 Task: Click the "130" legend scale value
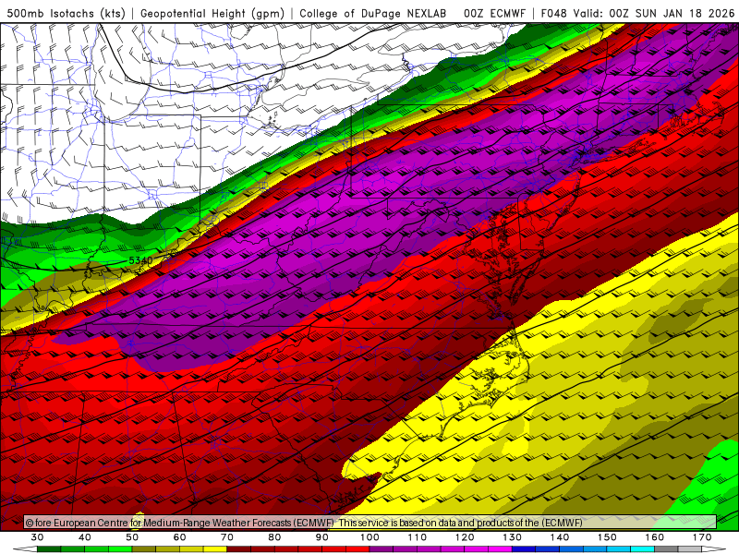[513, 537]
